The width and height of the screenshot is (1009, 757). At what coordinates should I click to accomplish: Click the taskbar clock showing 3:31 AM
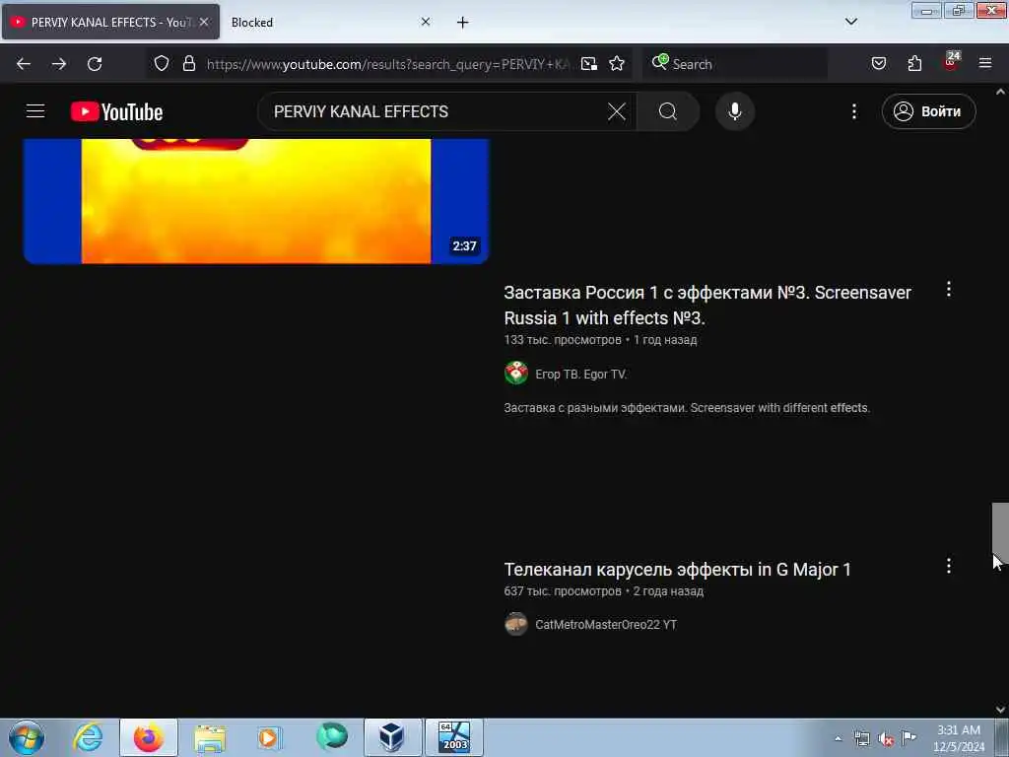click(x=958, y=738)
